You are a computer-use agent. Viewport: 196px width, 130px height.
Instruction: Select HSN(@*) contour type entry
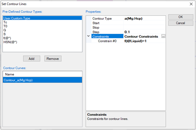[x=10, y=42]
